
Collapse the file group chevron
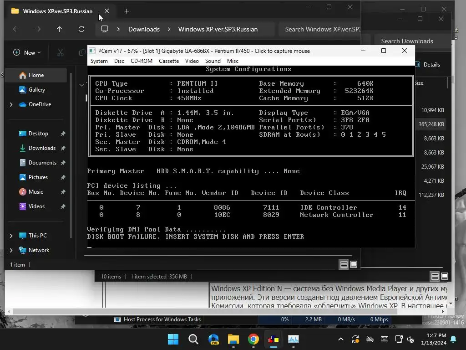pos(81,85)
